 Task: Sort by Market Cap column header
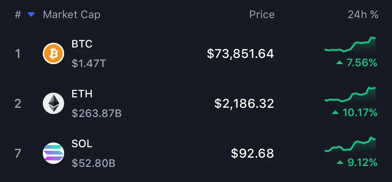pos(72,15)
